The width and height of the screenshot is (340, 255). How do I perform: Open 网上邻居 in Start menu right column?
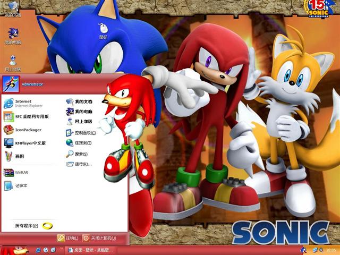[x=79, y=122]
